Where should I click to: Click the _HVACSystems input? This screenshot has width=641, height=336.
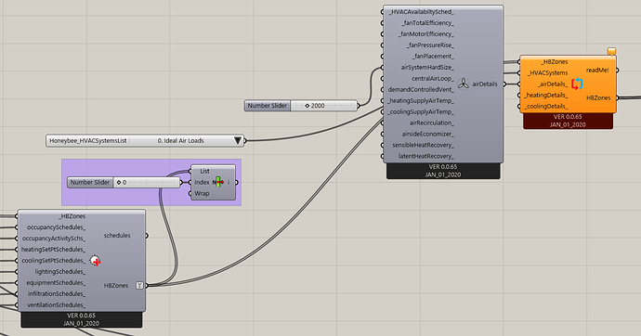tap(547, 72)
